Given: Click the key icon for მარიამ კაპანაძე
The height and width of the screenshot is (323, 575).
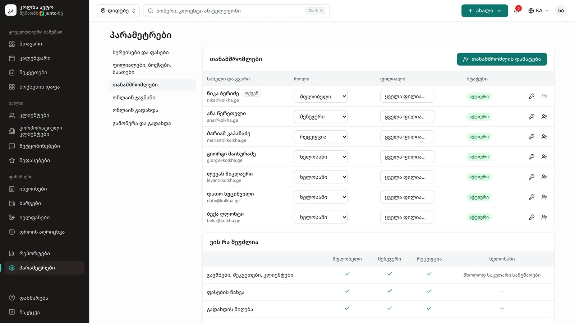Looking at the screenshot, I should (x=532, y=137).
